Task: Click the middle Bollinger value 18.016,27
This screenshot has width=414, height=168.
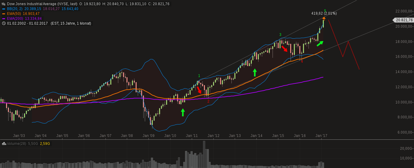Action: (x=52, y=9)
